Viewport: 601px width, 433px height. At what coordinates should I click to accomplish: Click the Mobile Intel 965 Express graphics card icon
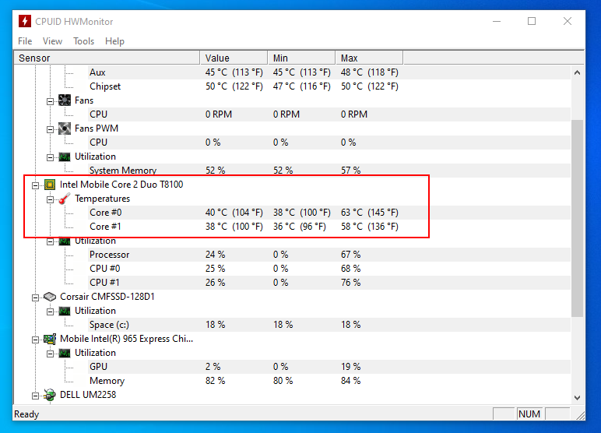point(50,339)
